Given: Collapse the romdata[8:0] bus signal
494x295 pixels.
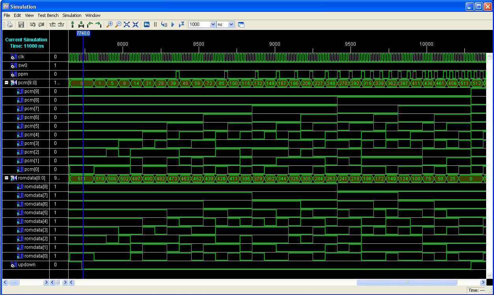Looking at the screenshot, I should pyautogui.click(x=7, y=178).
